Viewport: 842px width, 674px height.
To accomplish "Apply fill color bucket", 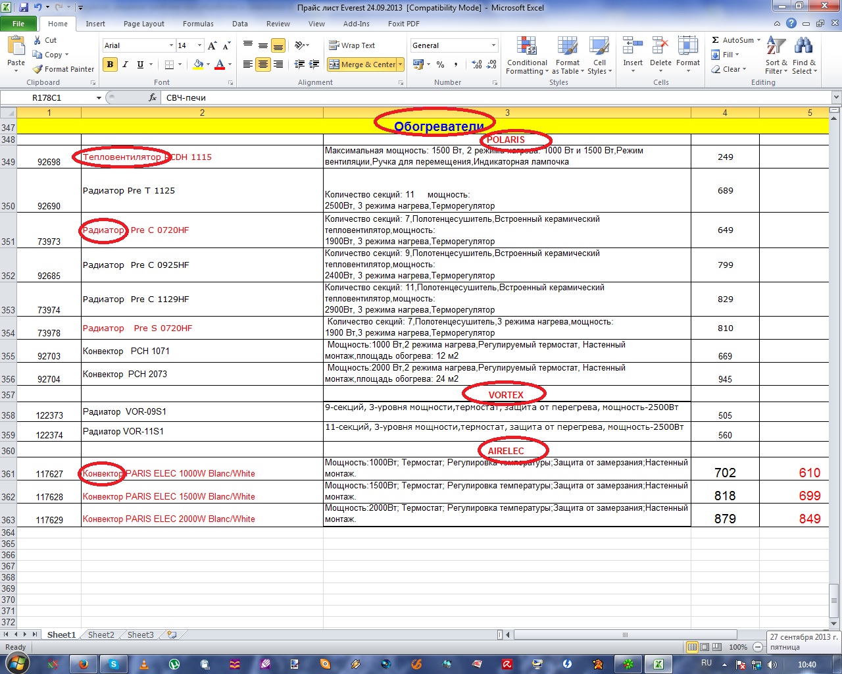I will tap(197, 65).
